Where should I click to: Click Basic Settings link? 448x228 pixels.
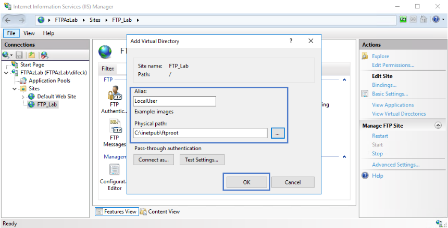[390, 94]
